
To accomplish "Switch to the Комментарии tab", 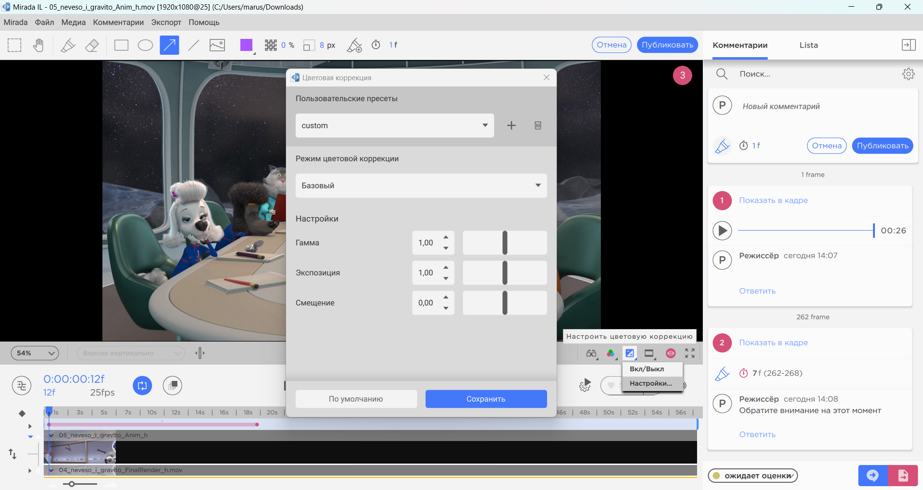I will (740, 45).
